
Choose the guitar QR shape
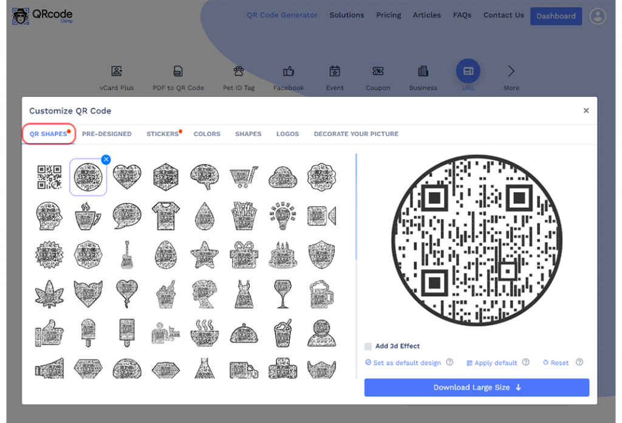(x=127, y=255)
